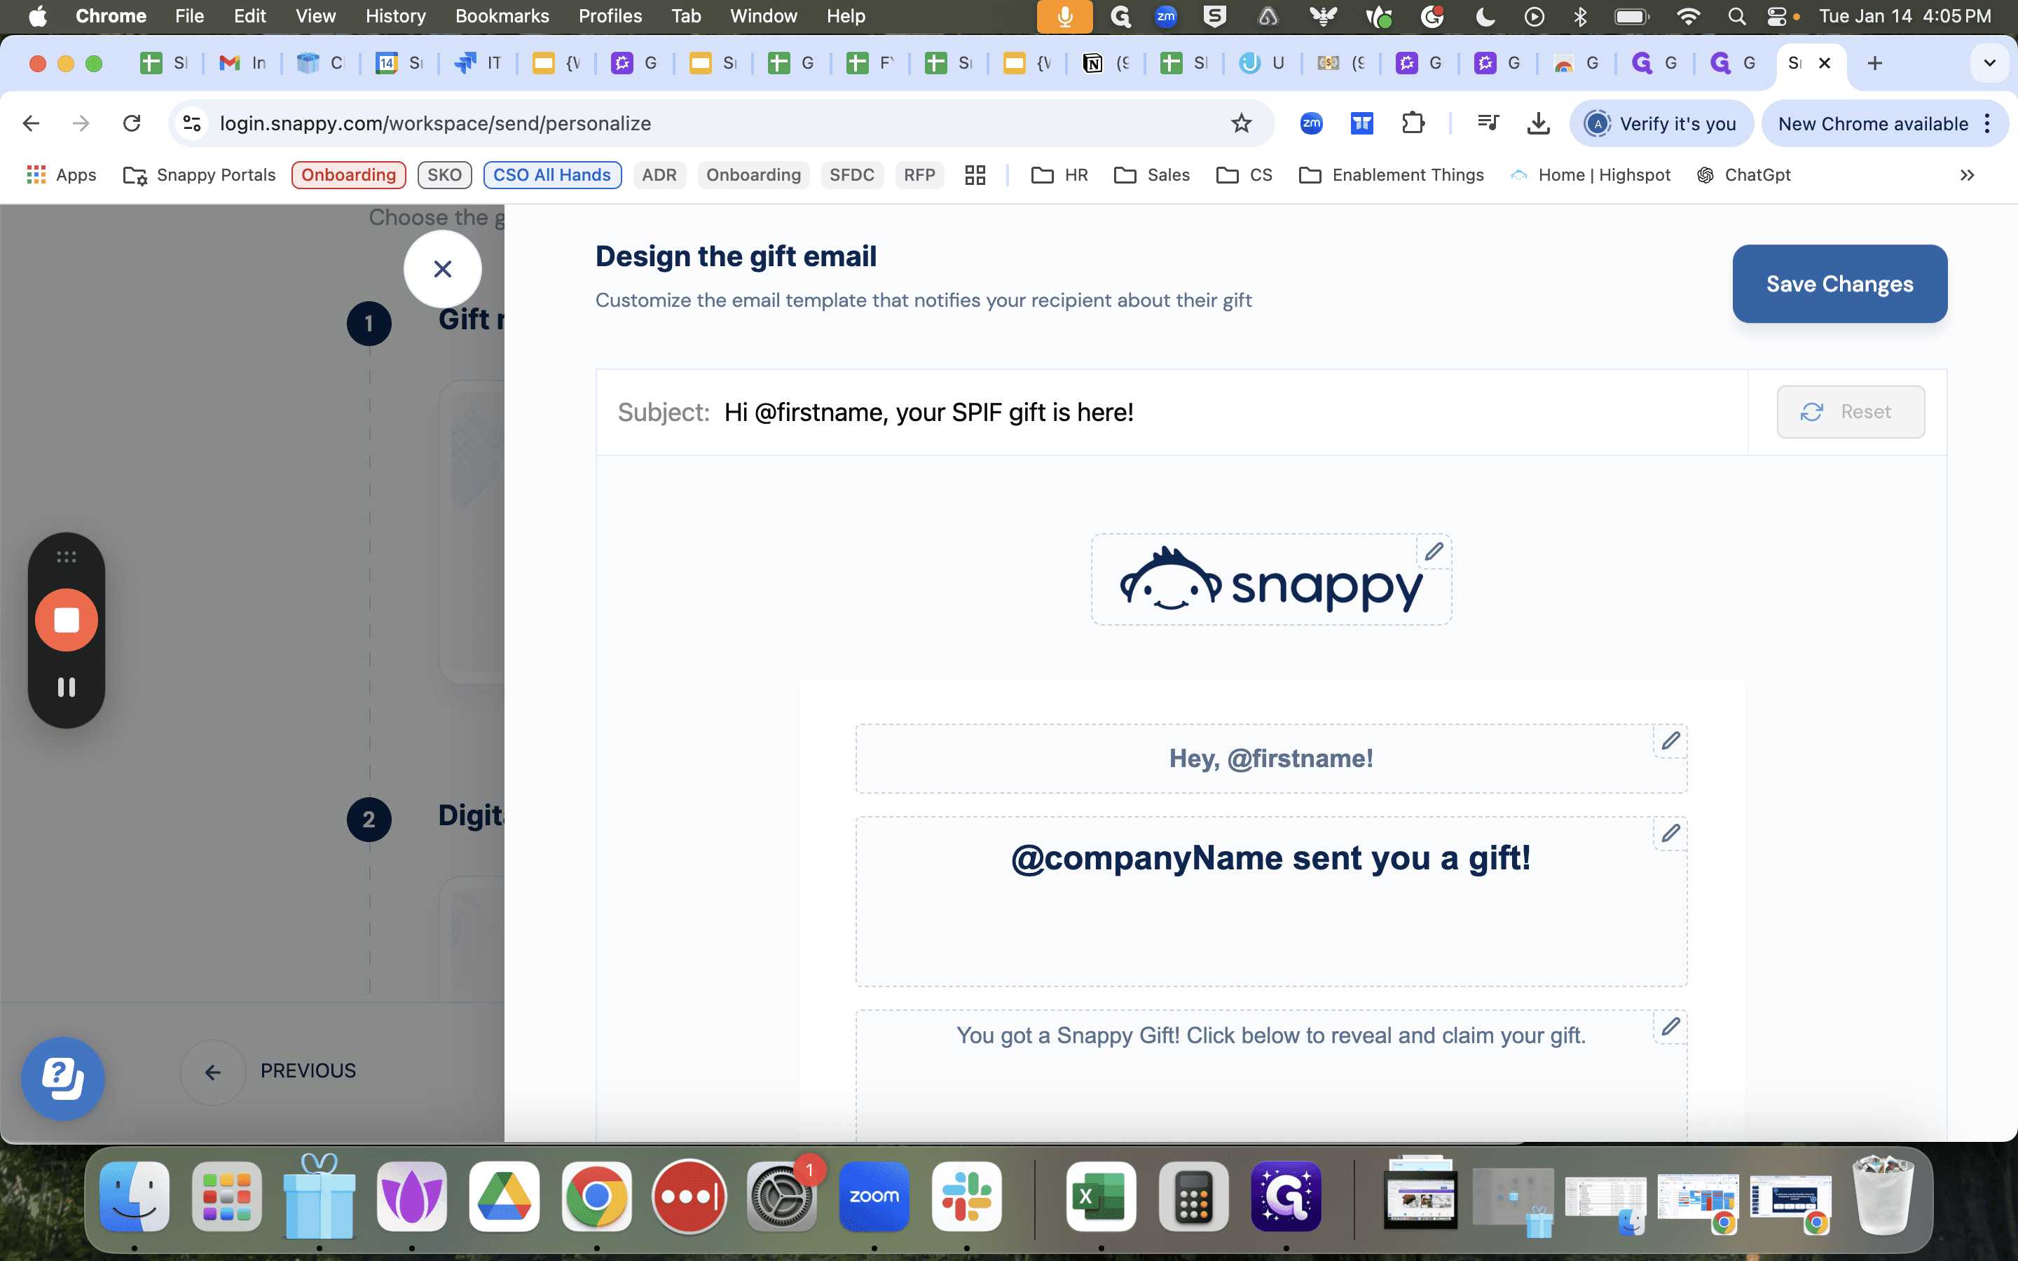Edit the '@companyName sent you a gift!' pencil icon

[1670, 833]
